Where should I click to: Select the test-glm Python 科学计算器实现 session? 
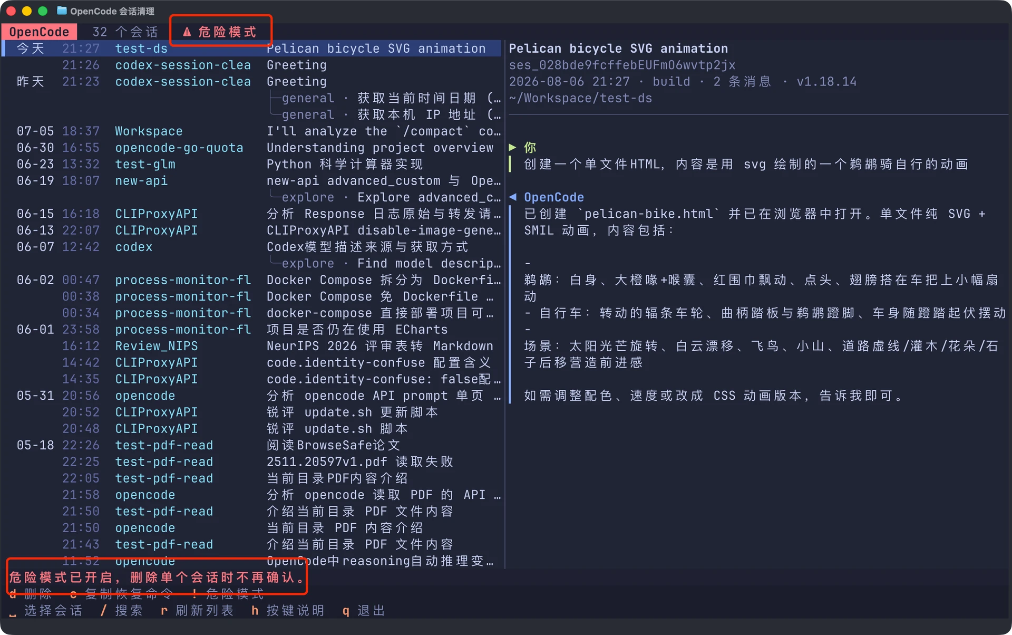point(251,164)
